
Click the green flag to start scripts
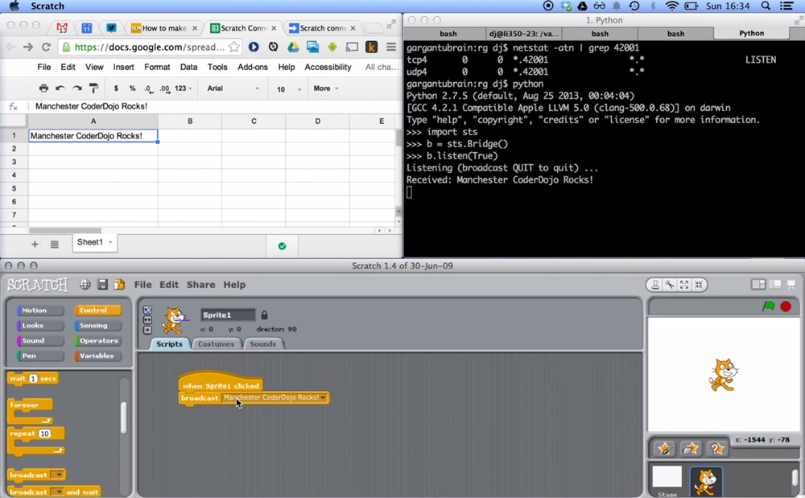[768, 307]
